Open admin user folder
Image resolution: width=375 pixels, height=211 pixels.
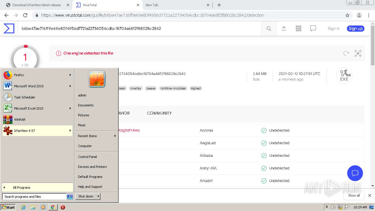click(x=82, y=95)
